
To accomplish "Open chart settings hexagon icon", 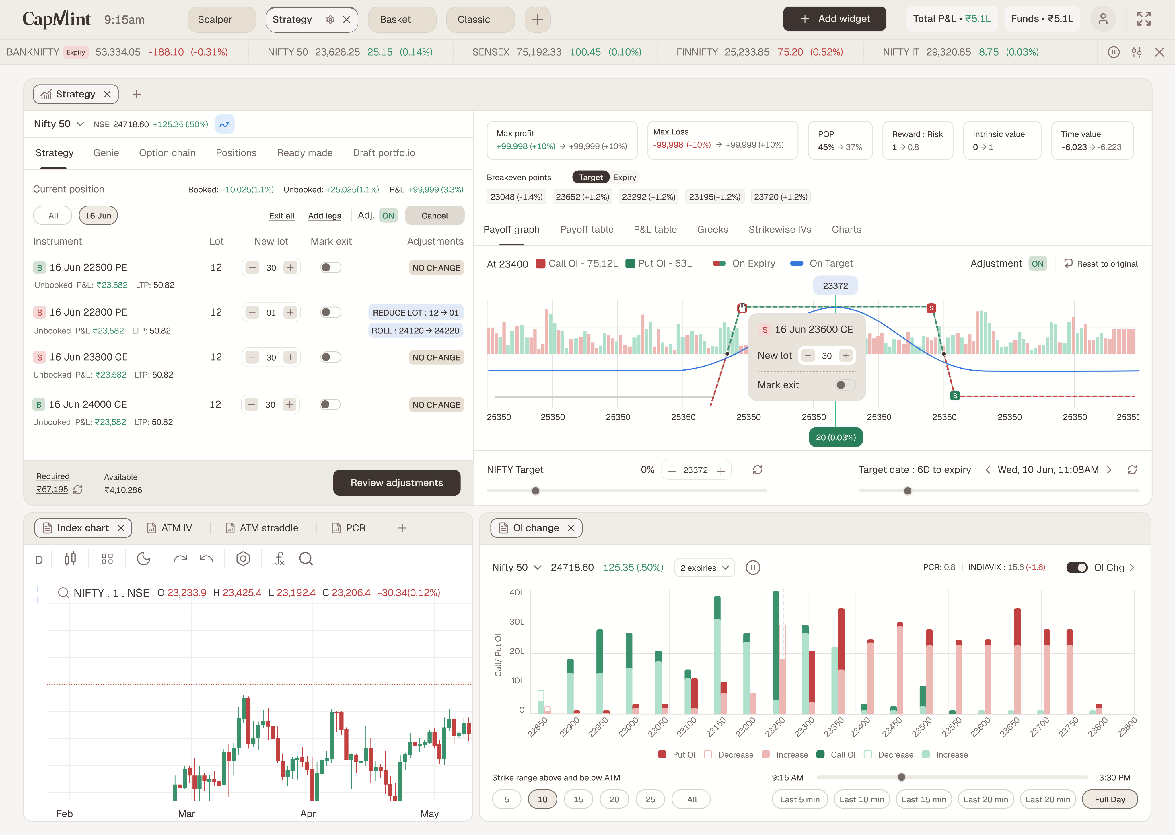I will tap(243, 559).
